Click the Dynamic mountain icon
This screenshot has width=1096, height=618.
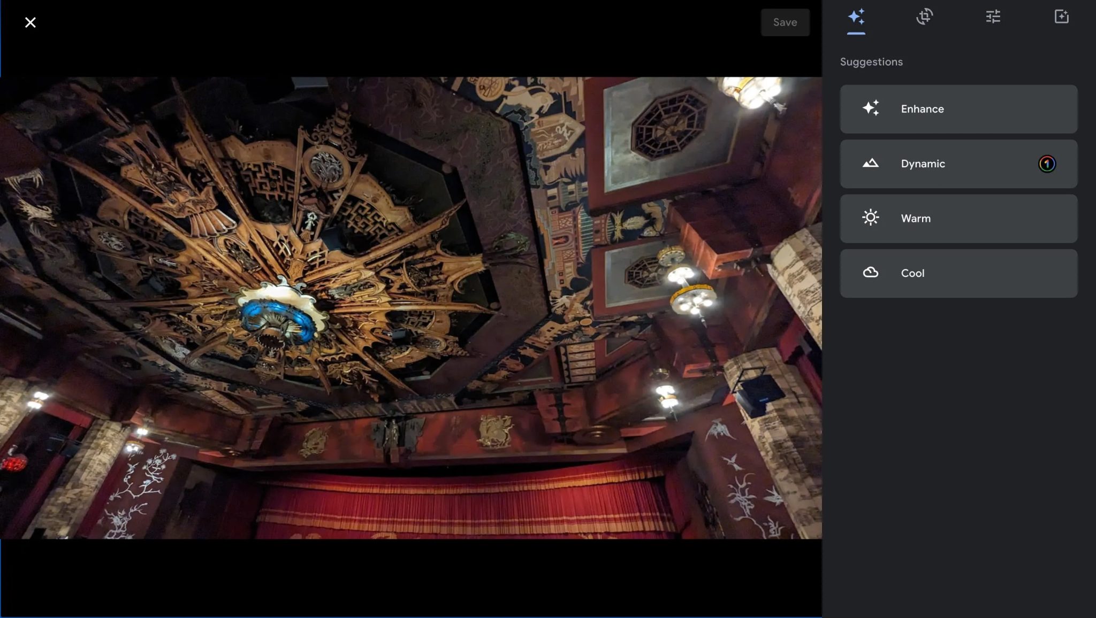[871, 163]
